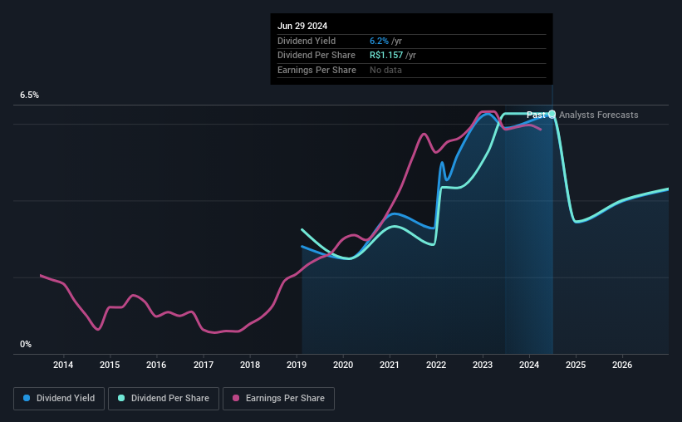The image size is (682, 422).
Task: Select the 2019 x-axis label
Action: tap(297, 365)
